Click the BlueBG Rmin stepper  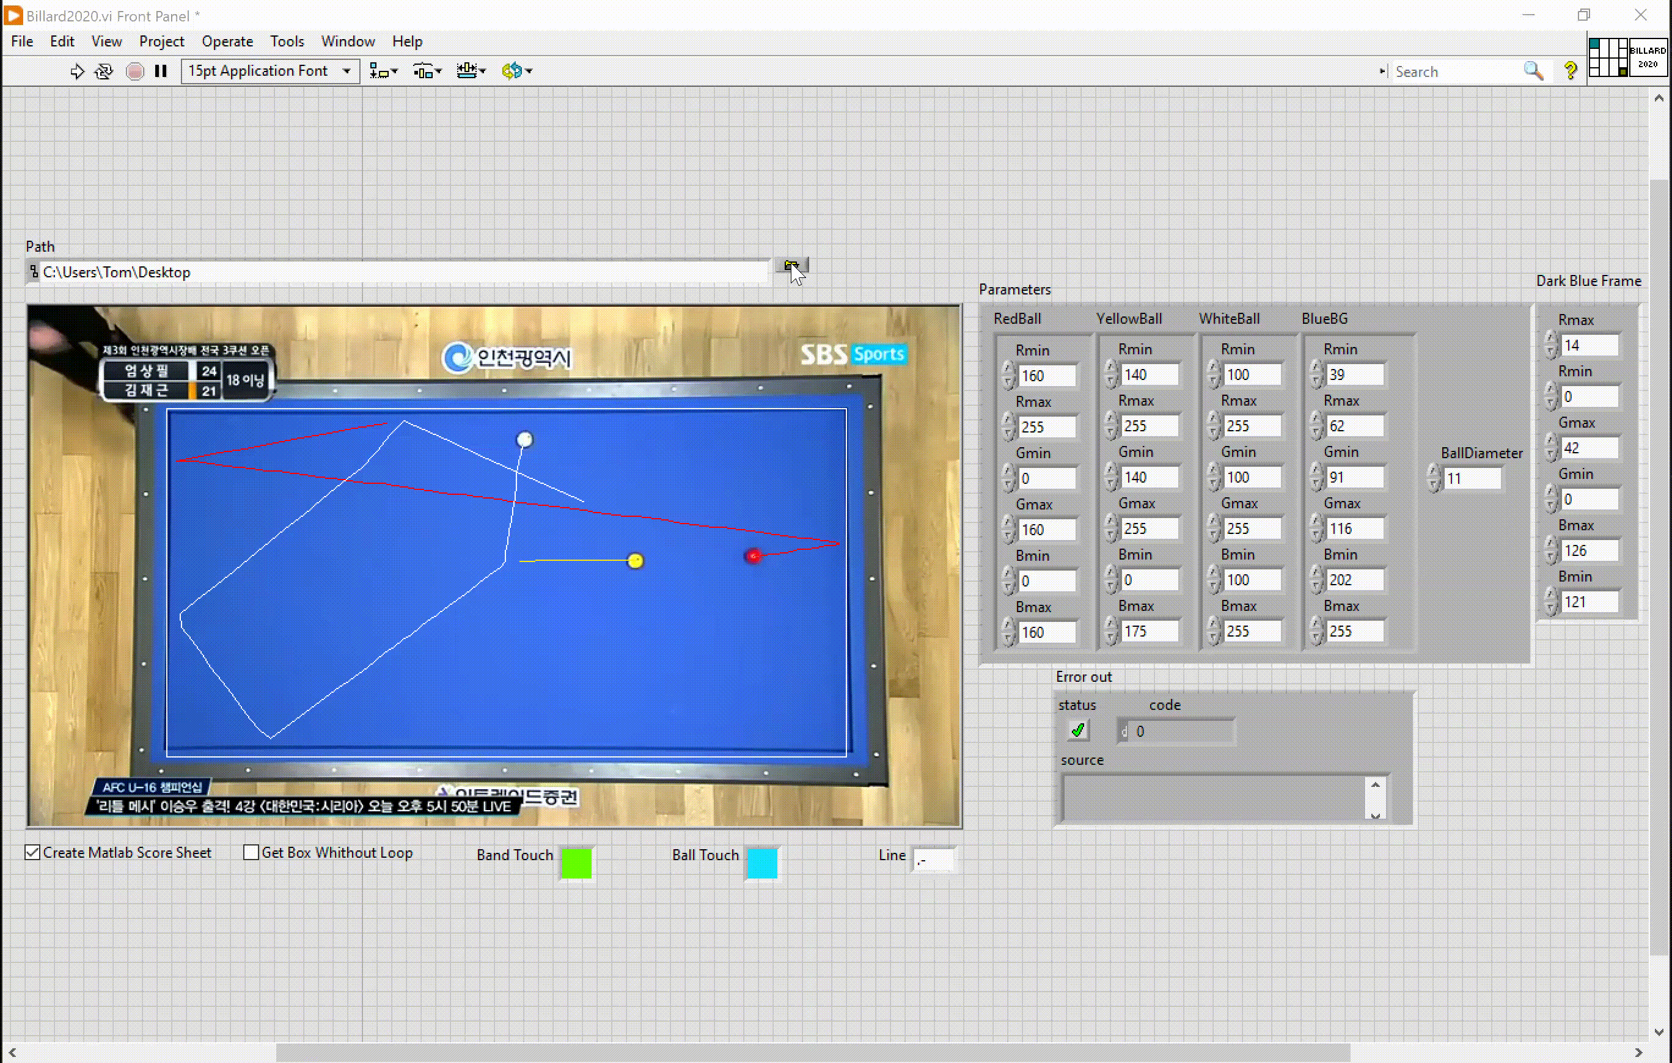click(1317, 374)
